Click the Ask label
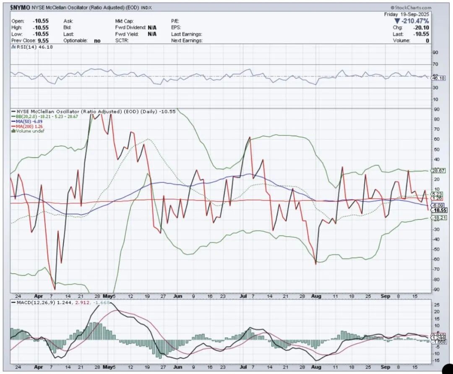The image size is (453, 374). 68,21
